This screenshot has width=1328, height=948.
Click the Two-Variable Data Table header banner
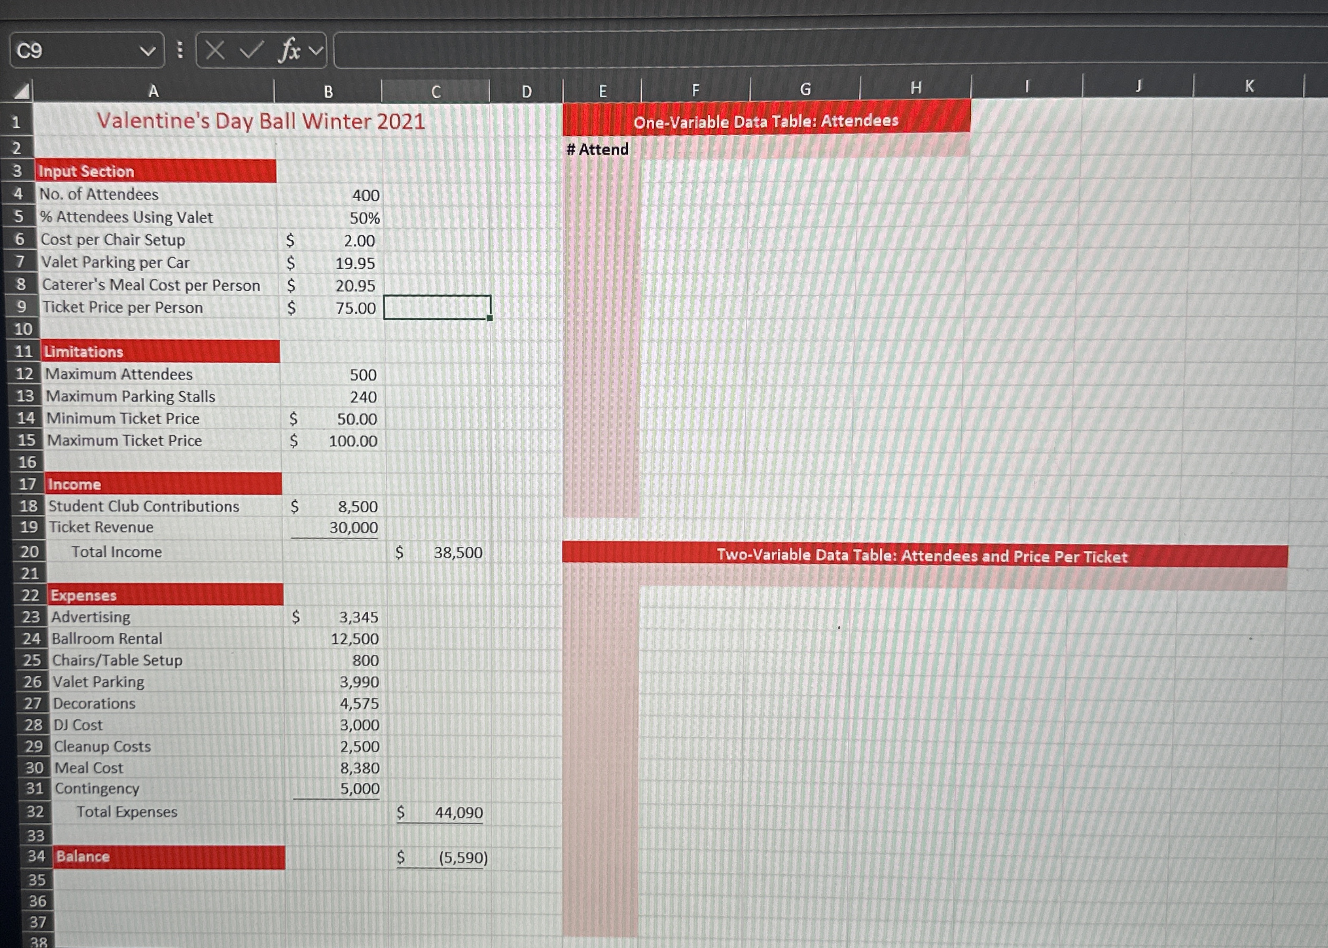(922, 556)
